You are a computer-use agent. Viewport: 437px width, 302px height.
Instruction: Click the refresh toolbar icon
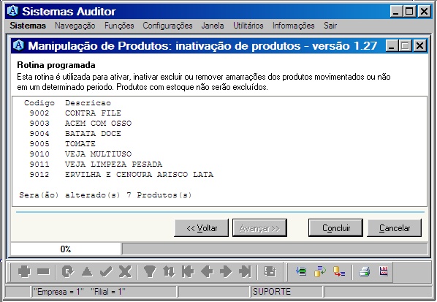tap(68, 271)
